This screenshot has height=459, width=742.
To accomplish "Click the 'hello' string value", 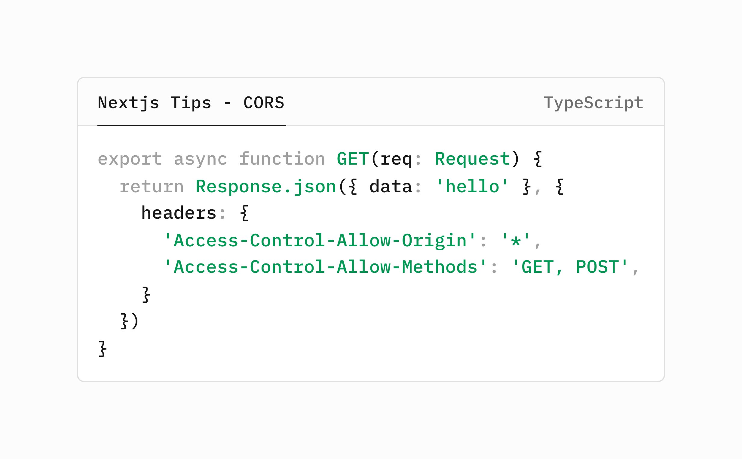I will (472, 186).
